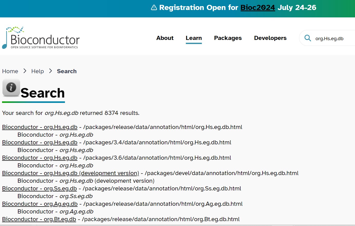
Task: Click the 'July 24-26' banner text
Action: click(297, 7)
